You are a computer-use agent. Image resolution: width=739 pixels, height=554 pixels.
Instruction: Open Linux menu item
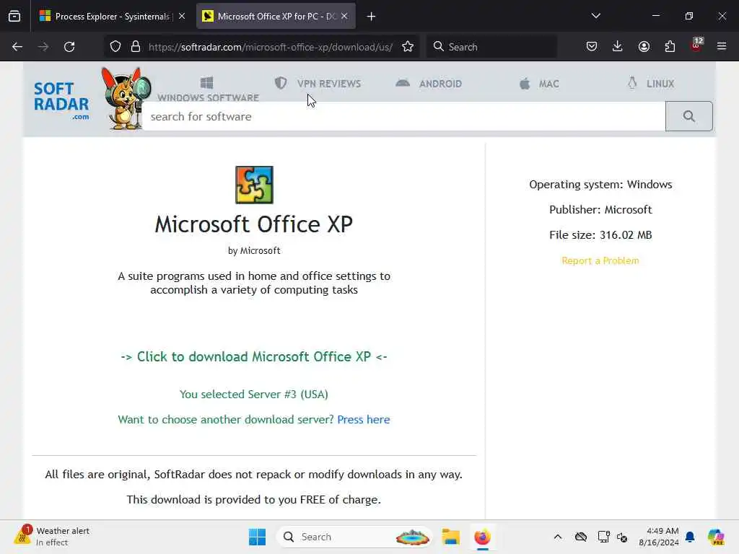[x=651, y=84]
